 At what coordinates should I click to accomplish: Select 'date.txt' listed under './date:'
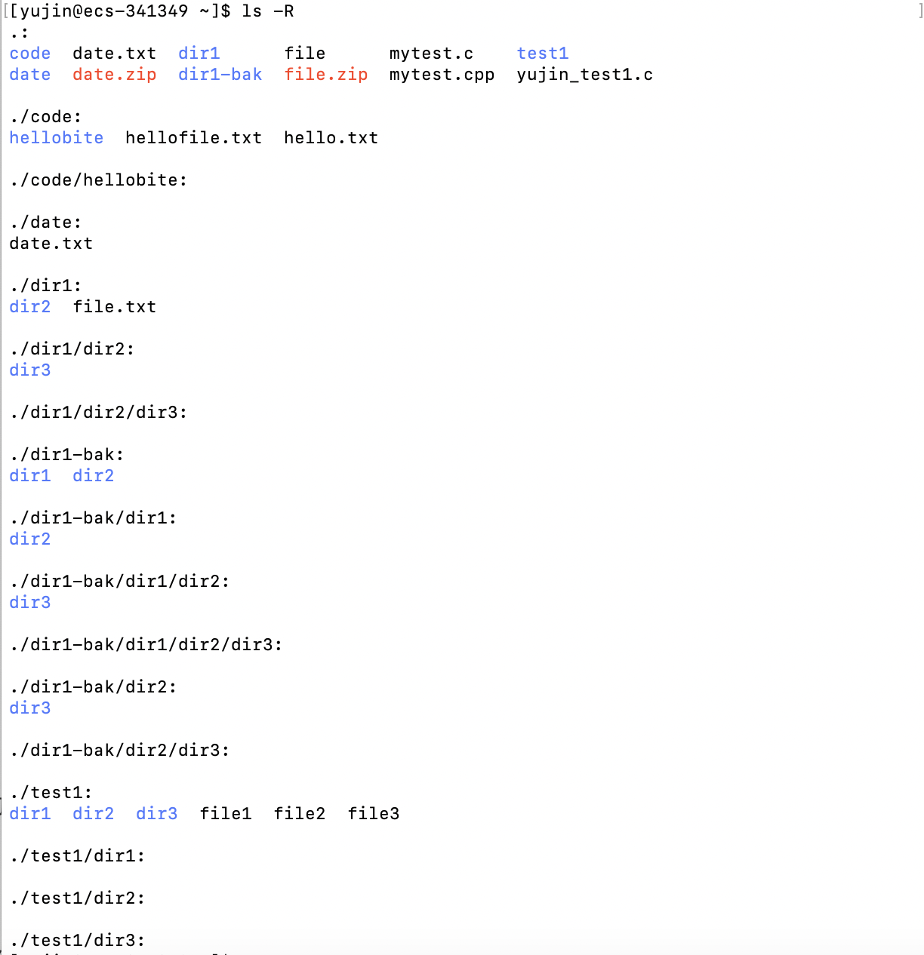coord(51,244)
